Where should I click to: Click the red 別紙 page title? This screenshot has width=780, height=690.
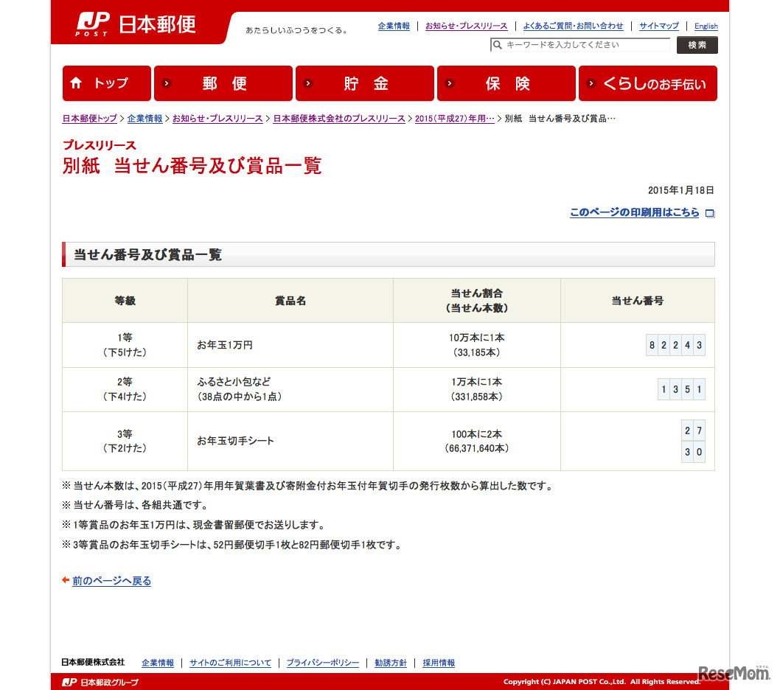[x=192, y=165]
